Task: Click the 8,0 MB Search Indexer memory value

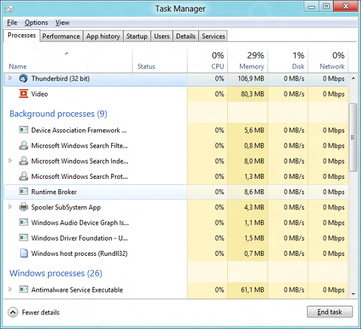Action: tap(254, 161)
